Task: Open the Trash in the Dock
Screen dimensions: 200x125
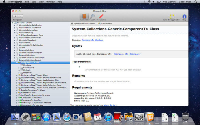Action: tap(185, 117)
